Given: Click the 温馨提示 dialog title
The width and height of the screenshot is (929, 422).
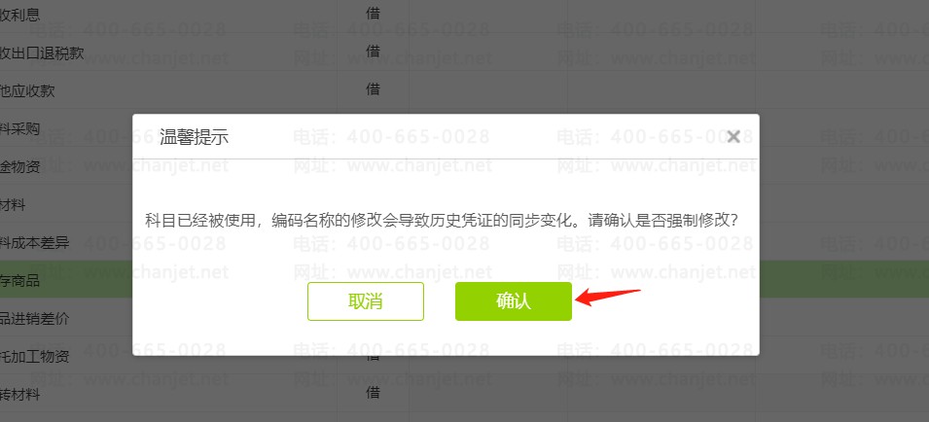Looking at the screenshot, I should [x=195, y=138].
